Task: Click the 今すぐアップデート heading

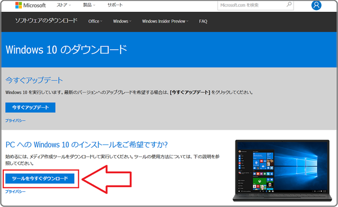Action: pos(34,80)
